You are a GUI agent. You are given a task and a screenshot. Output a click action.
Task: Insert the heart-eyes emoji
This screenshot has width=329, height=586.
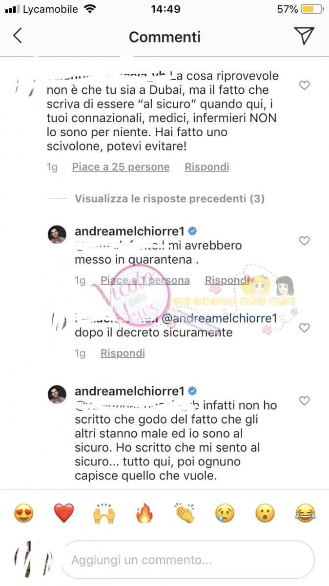(x=23, y=513)
